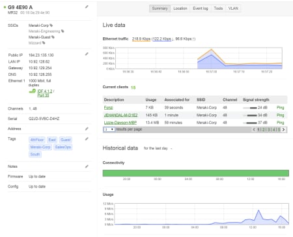Click the 13.4 MB usage value
Image resolution: width=293 pixels, height=237 pixels.
coord(152,123)
